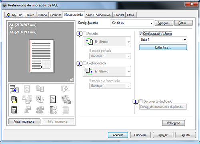
Task: Open help with the Ayuda button
Action: point(186,135)
